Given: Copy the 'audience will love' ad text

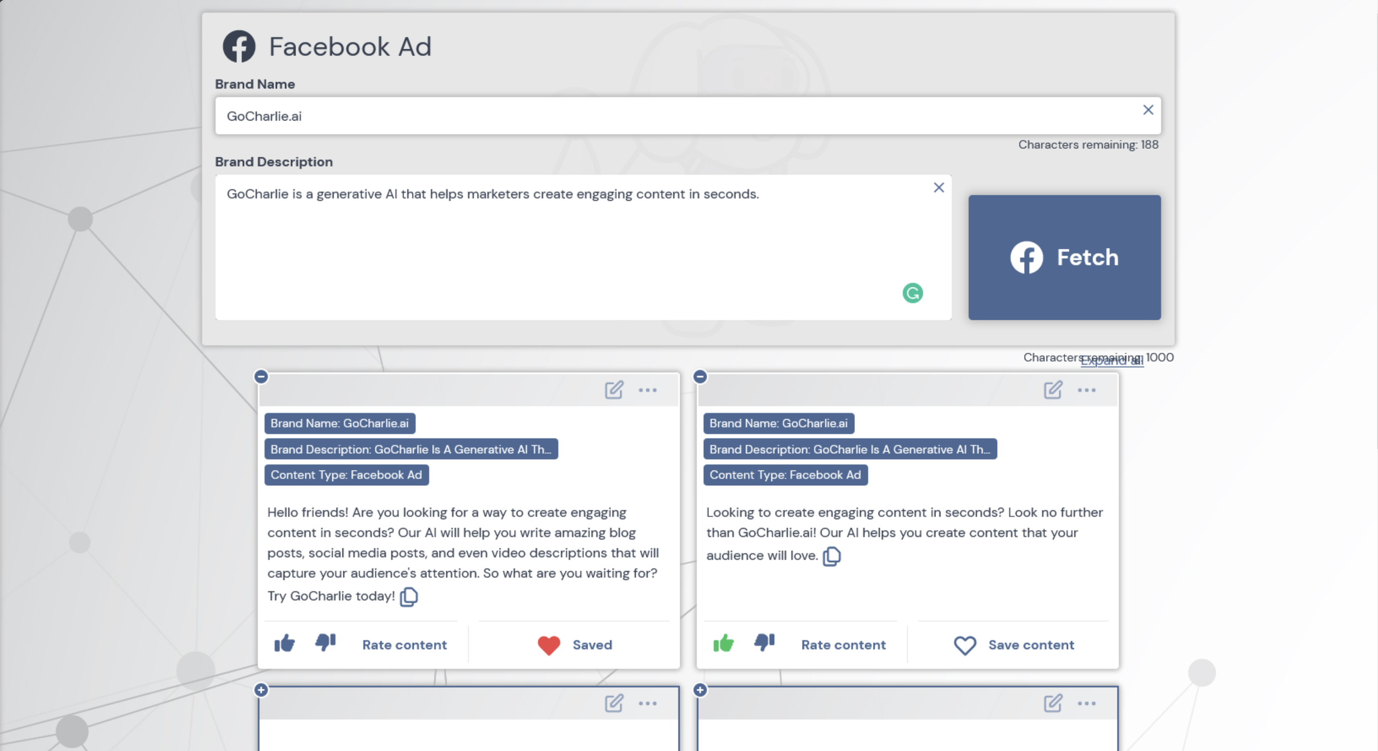Looking at the screenshot, I should (x=831, y=556).
